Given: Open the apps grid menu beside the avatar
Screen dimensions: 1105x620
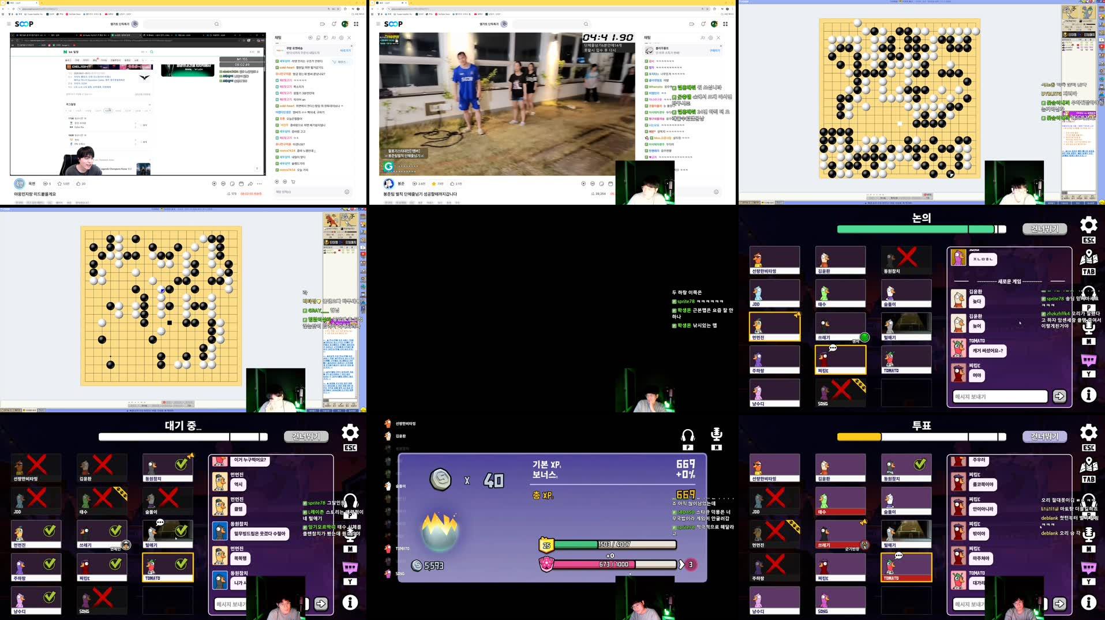Looking at the screenshot, I should [x=357, y=24].
